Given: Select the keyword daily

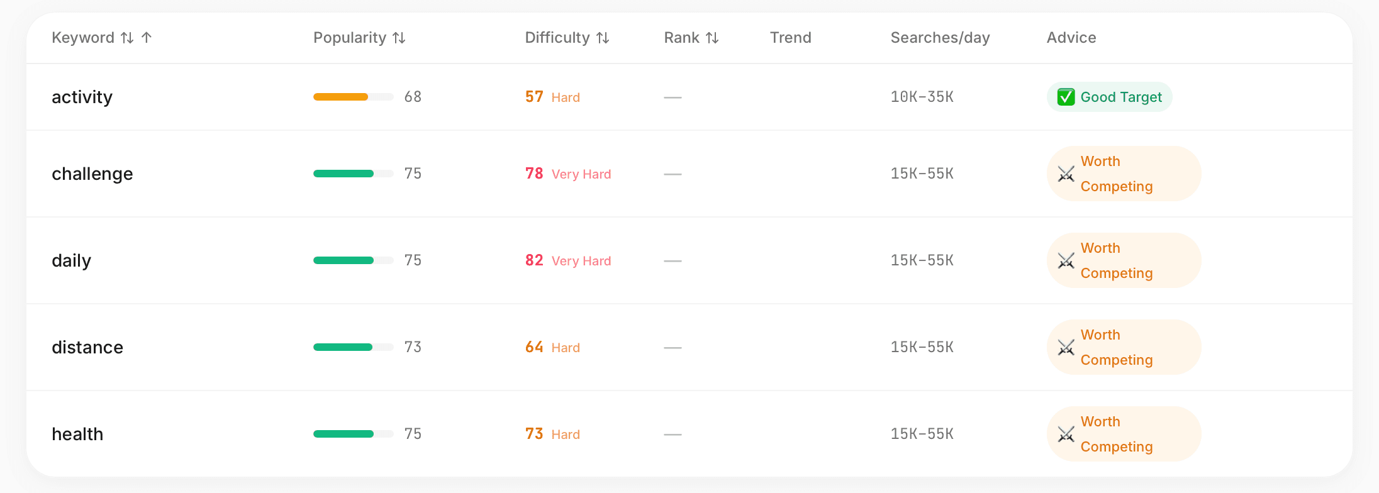Looking at the screenshot, I should [x=71, y=260].
